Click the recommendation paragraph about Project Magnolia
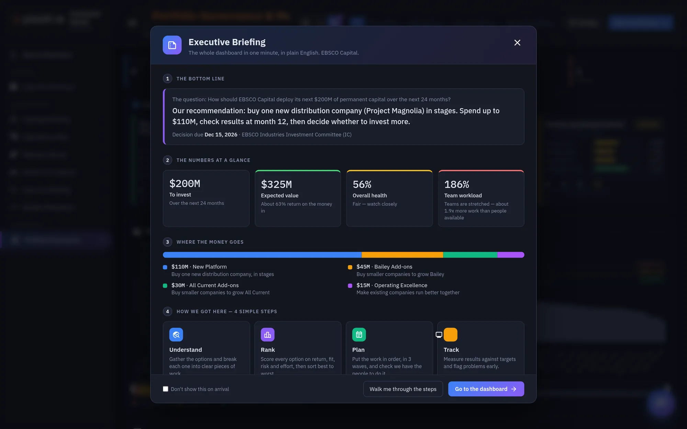The width and height of the screenshot is (687, 429). coord(336,116)
